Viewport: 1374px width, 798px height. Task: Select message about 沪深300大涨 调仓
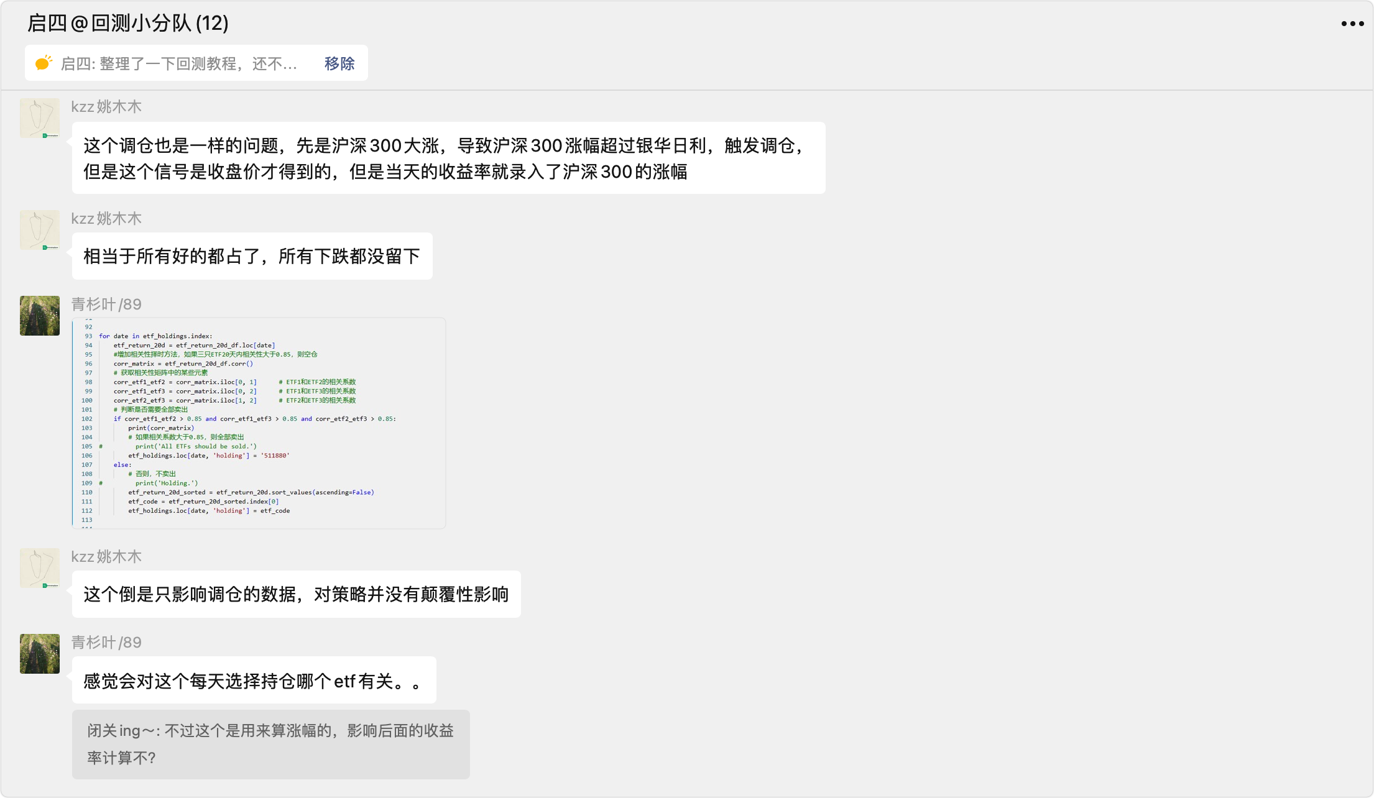[448, 158]
